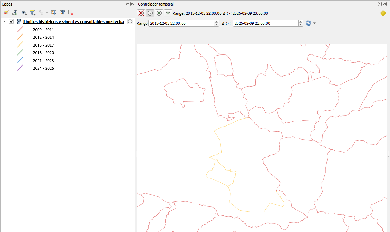Enable fixed range temporal navigation clock button

click(150, 13)
